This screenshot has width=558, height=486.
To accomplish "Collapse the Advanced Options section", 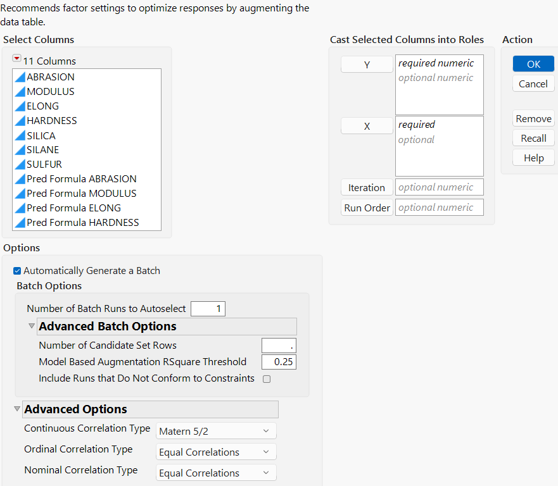I will (x=16, y=409).
